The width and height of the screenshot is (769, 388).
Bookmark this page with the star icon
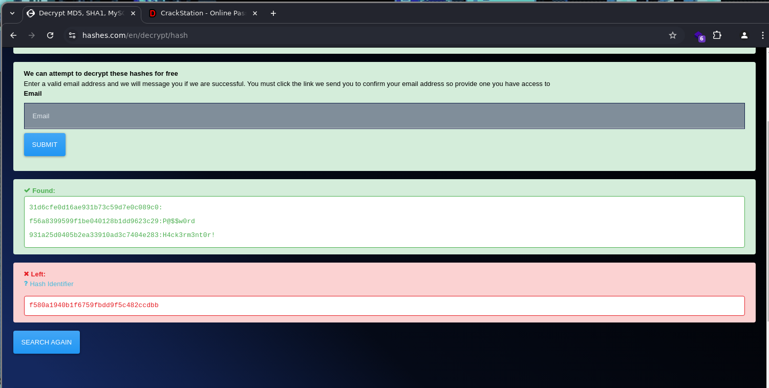click(673, 35)
